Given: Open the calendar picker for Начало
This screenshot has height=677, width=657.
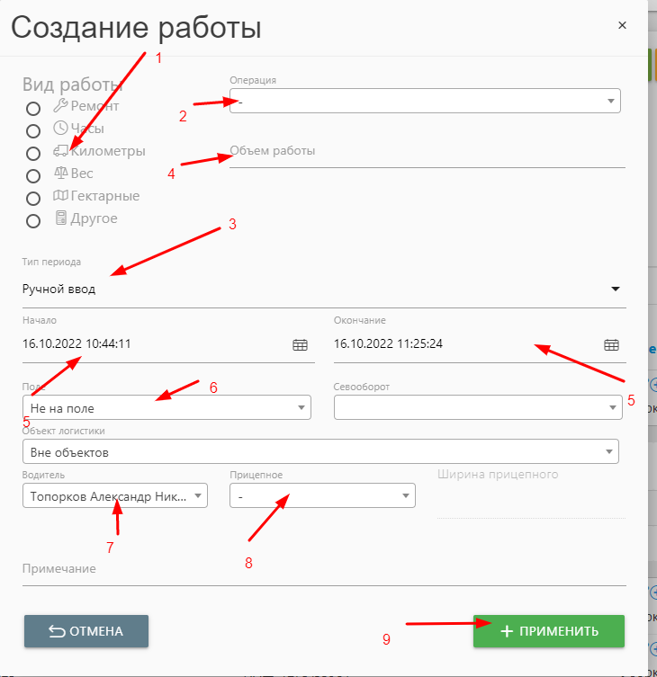Looking at the screenshot, I should [x=300, y=344].
